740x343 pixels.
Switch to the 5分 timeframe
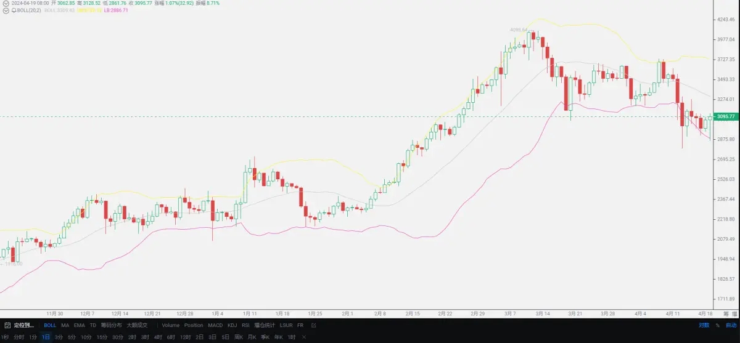[x=72, y=337]
